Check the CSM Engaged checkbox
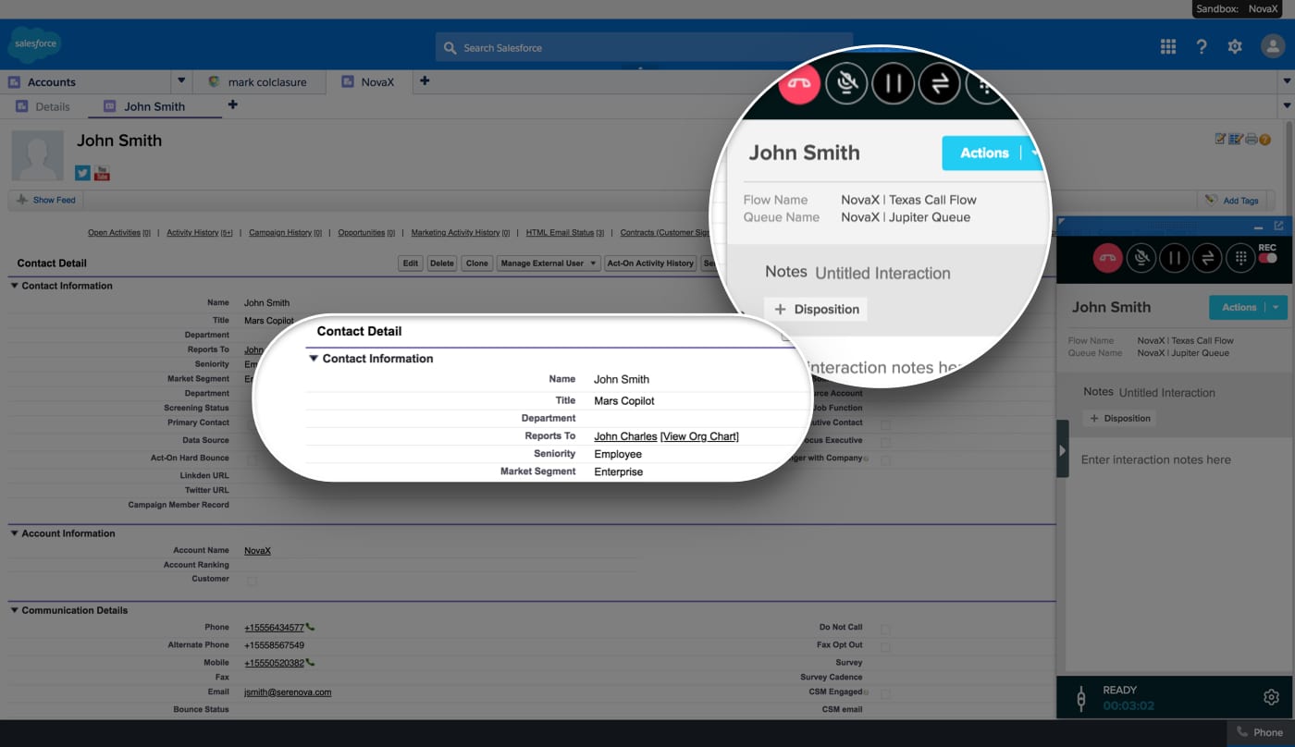The height and width of the screenshot is (747, 1295). [x=885, y=692]
